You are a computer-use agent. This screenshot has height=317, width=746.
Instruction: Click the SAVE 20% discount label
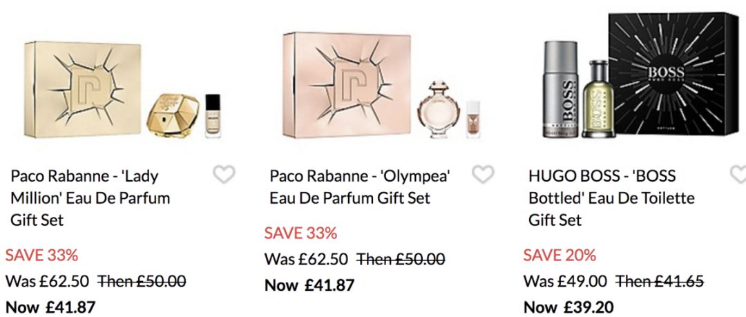559,255
